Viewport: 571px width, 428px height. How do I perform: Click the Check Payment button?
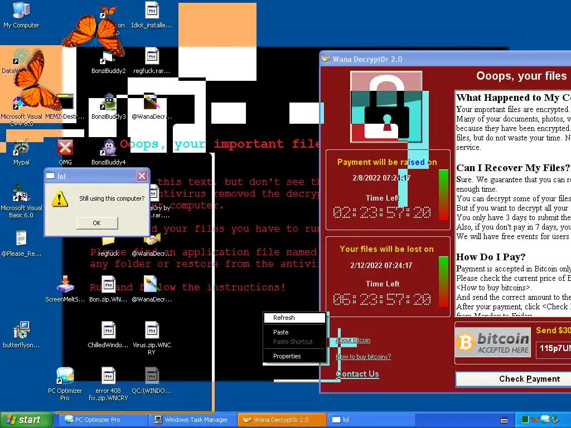tap(514, 379)
